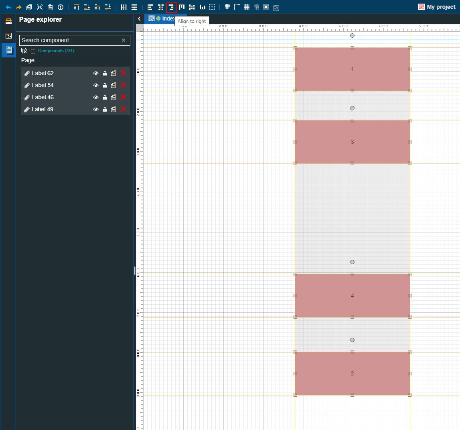The image size is (460, 430).
Task: Toggle the lock on Label 54
Action: click(x=105, y=85)
